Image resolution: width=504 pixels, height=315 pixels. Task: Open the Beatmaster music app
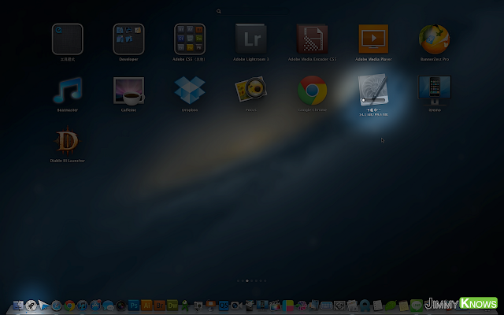(x=68, y=91)
